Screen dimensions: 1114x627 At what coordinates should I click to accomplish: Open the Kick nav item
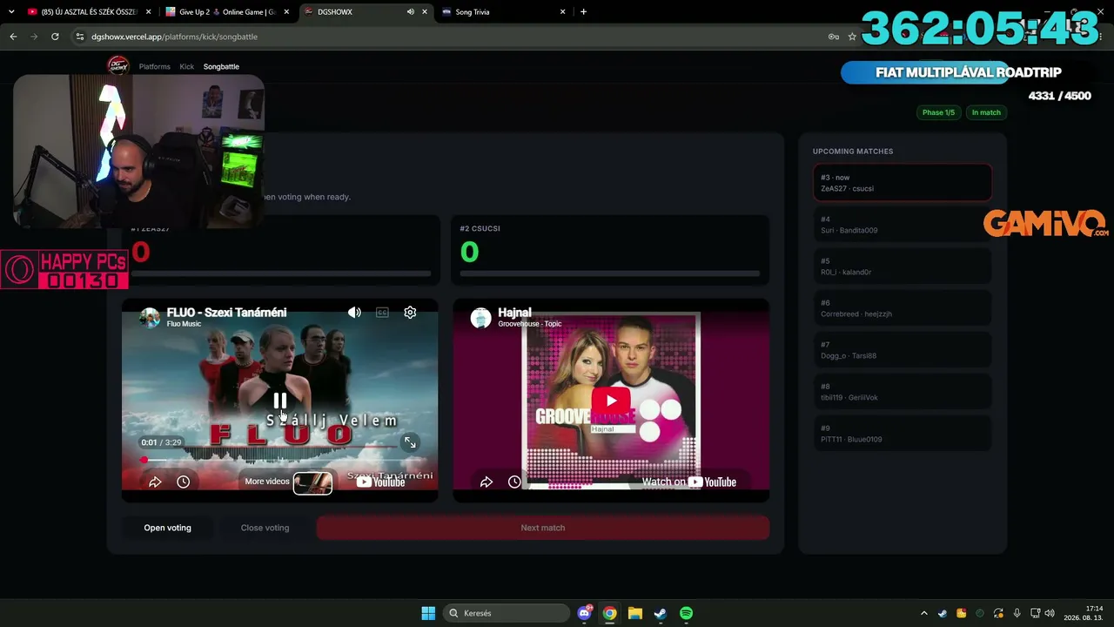(x=187, y=66)
